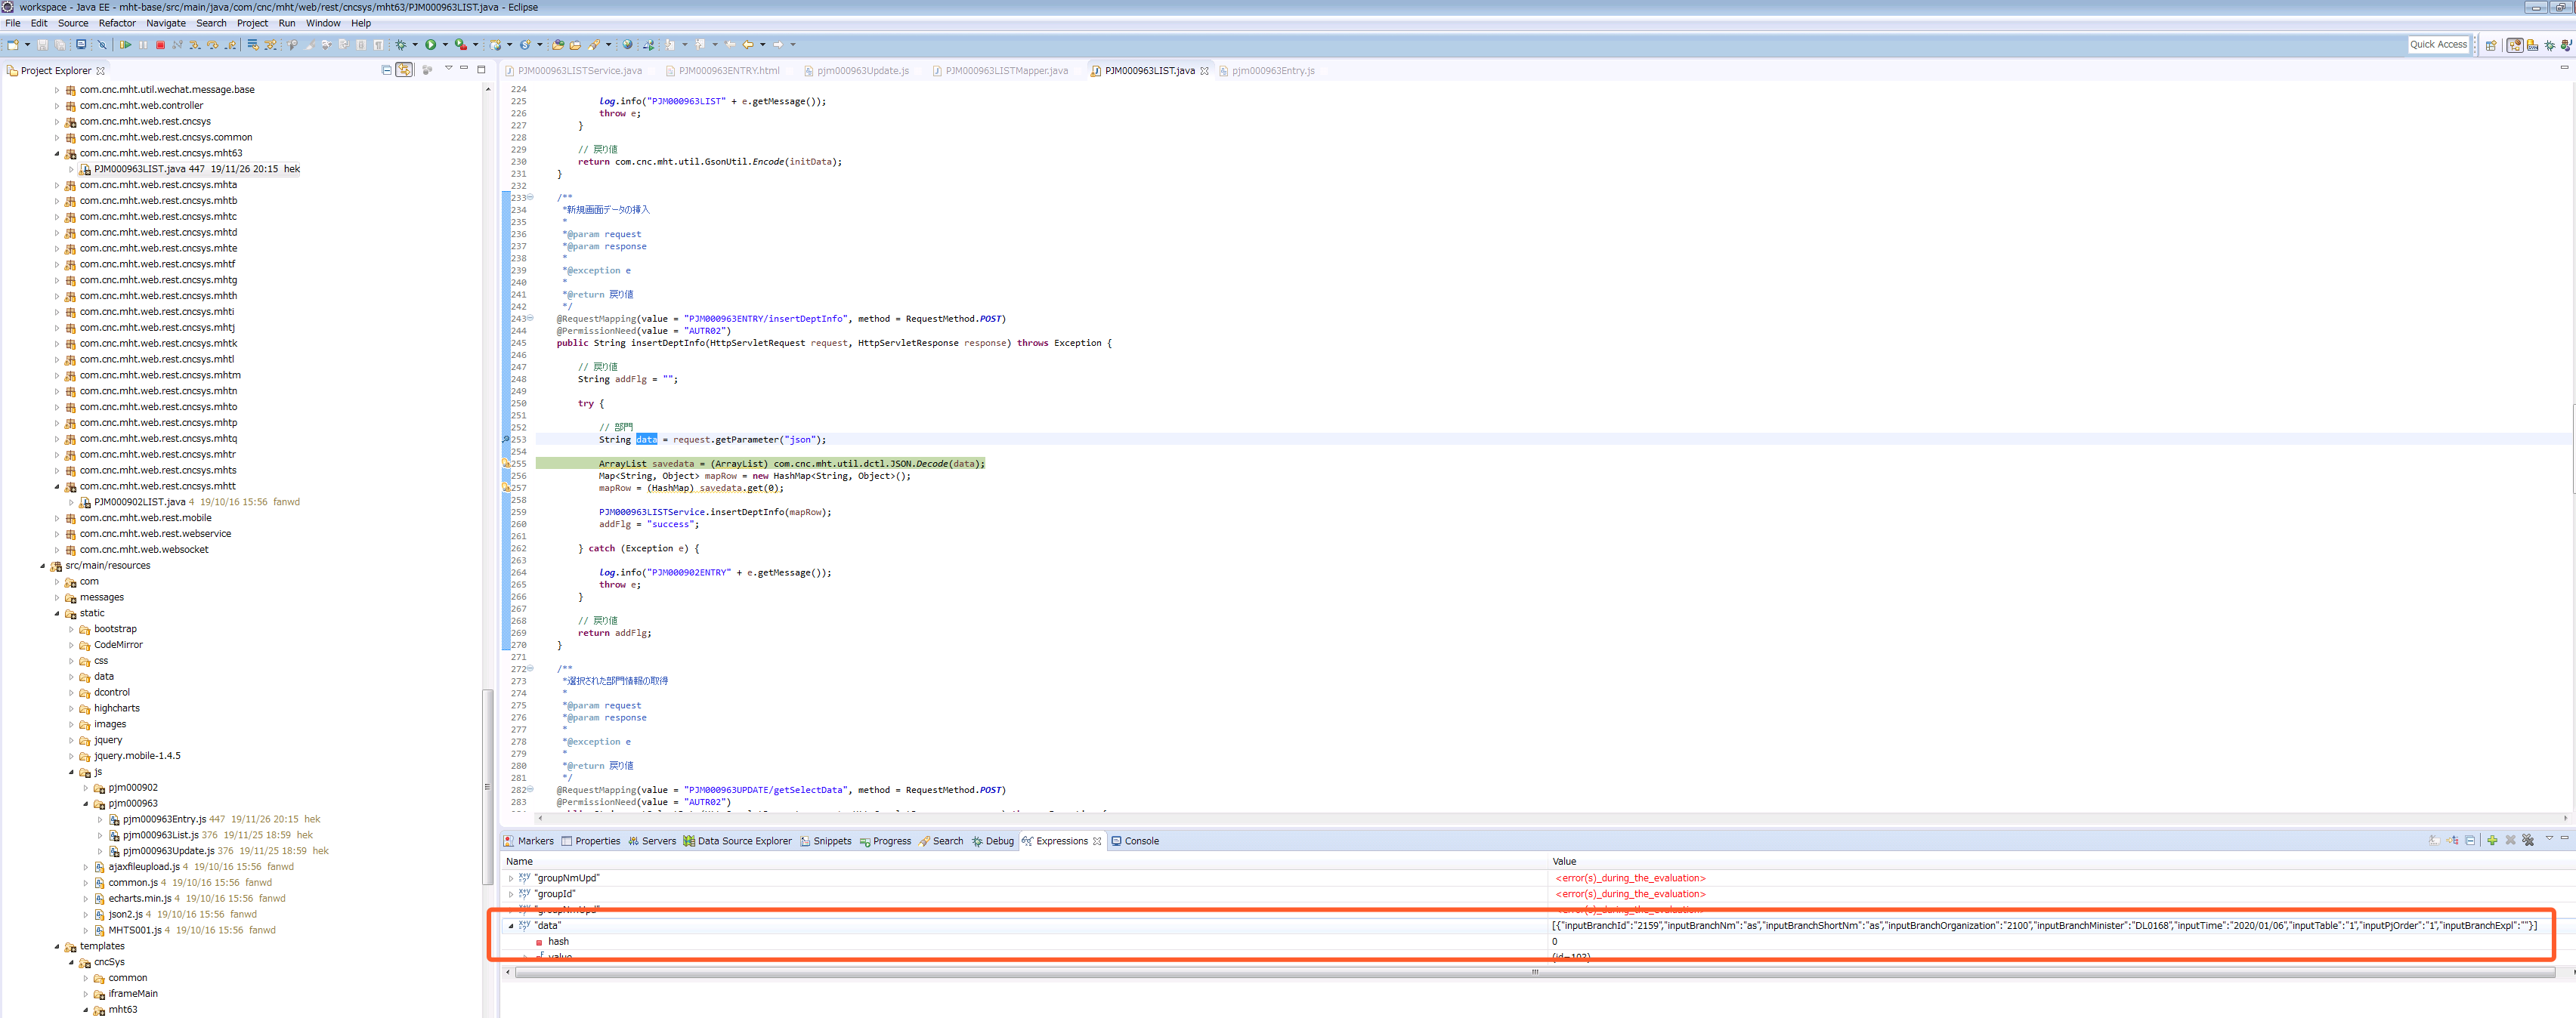Collapse the com.cnc.mht.web.rest.cncsys.mht63 package
Viewport: 2576px width, 1018px height.
coord(57,154)
